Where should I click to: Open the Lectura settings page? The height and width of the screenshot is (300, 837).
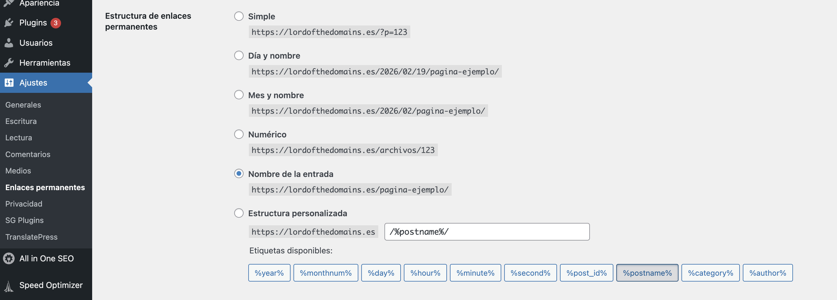pos(18,137)
